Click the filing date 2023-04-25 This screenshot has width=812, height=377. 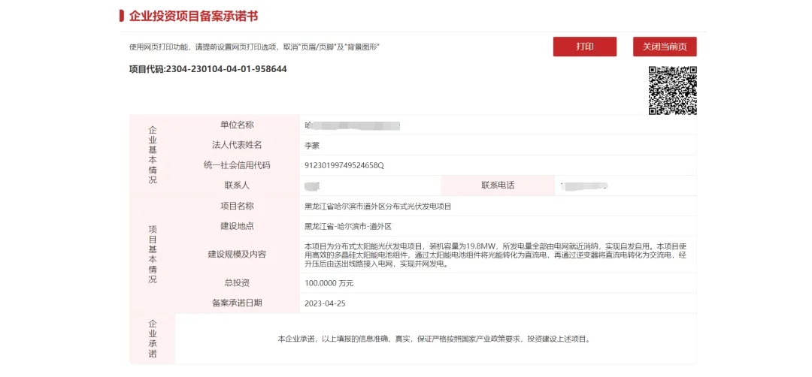pyautogui.click(x=325, y=303)
